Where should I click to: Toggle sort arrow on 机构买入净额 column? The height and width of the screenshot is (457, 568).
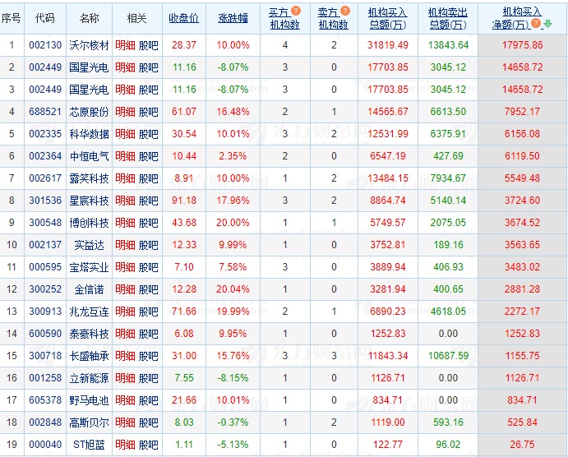point(547,24)
